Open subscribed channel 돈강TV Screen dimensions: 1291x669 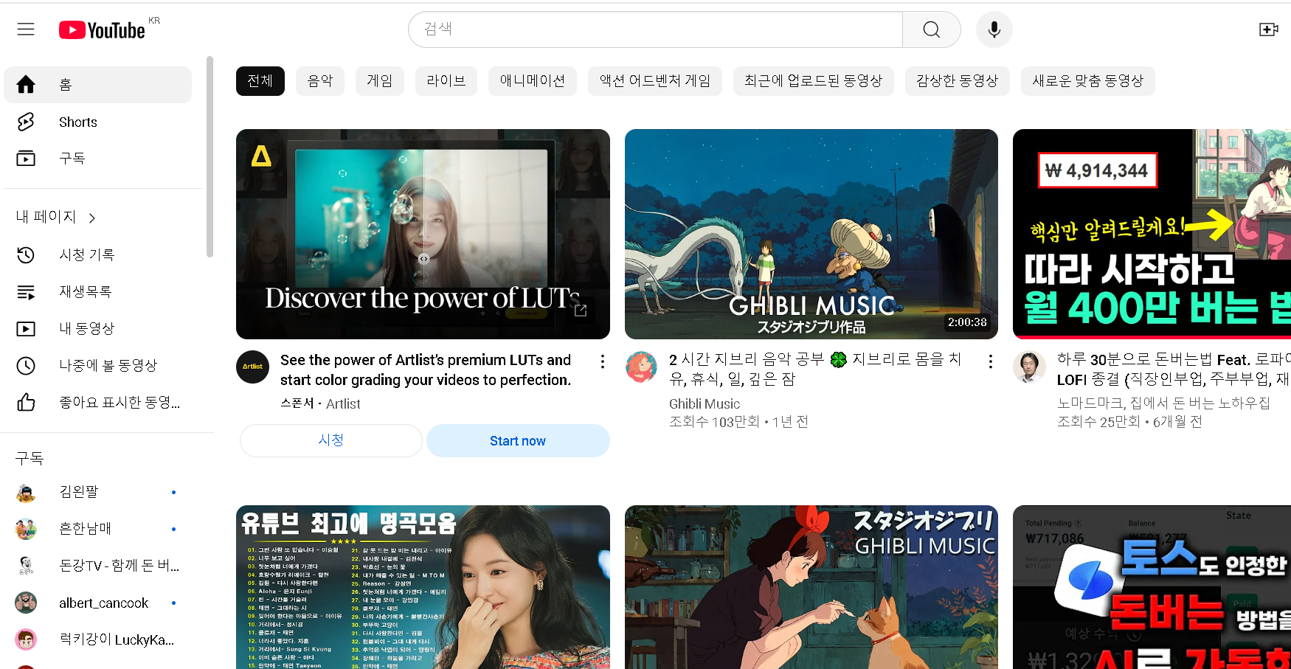(x=98, y=566)
